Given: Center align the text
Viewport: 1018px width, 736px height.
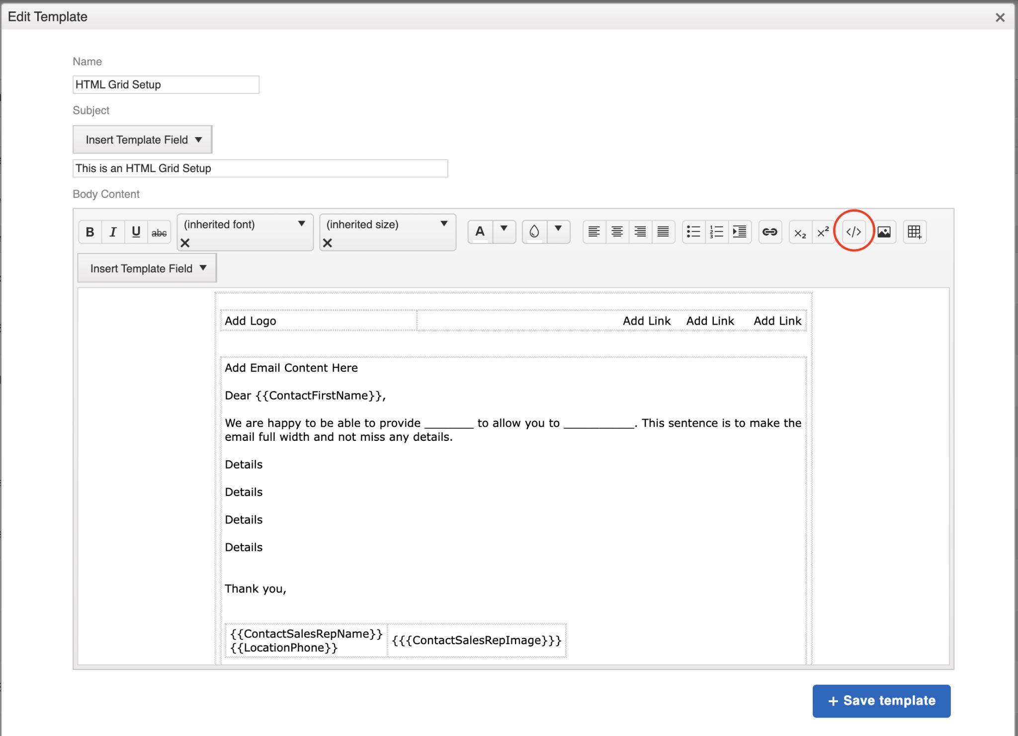Looking at the screenshot, I should (x=617, y=232).
